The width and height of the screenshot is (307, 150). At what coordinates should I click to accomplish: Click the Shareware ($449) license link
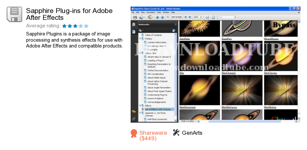[x=153, y=136]
